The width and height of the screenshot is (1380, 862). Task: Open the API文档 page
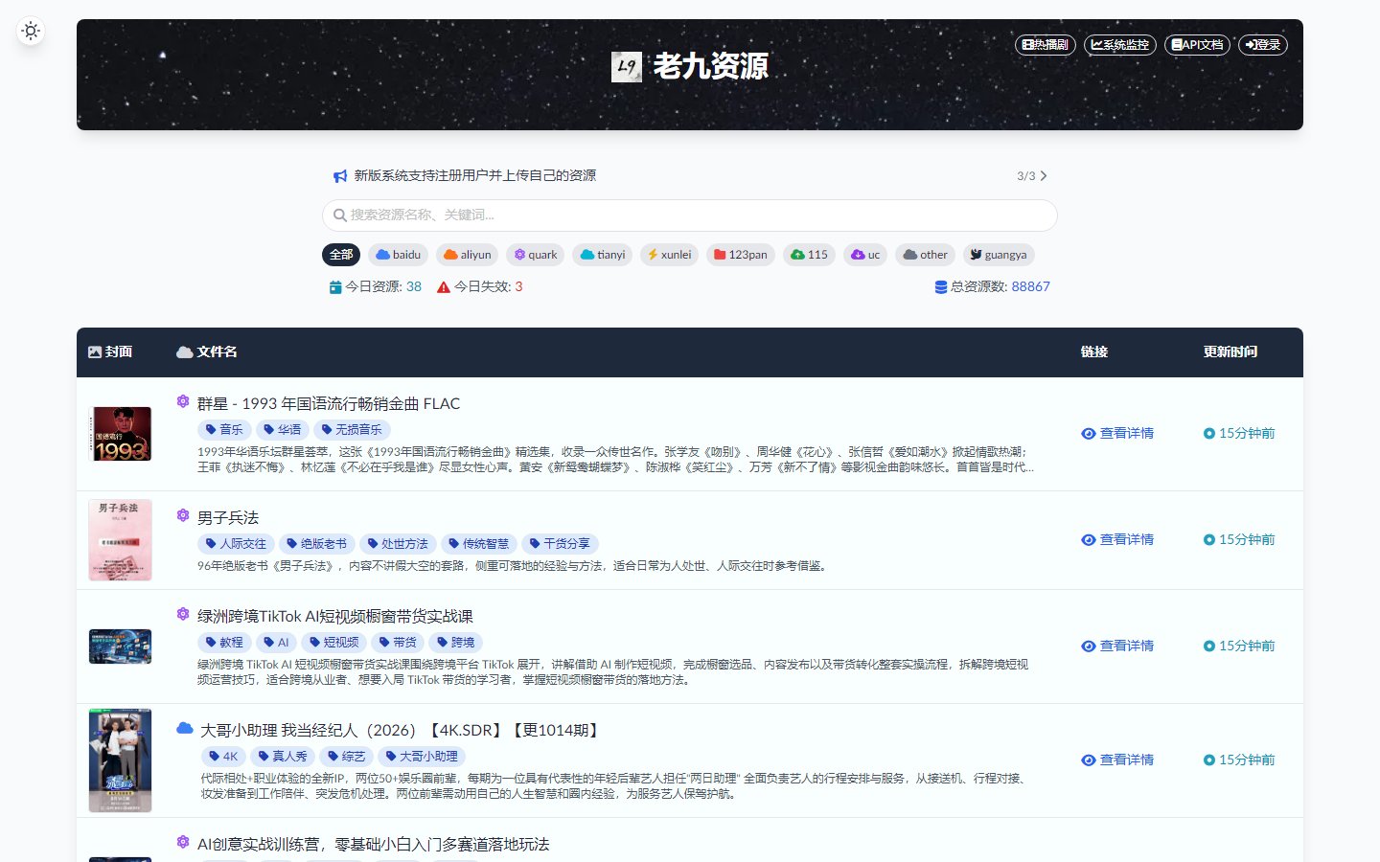(1197, 44)
